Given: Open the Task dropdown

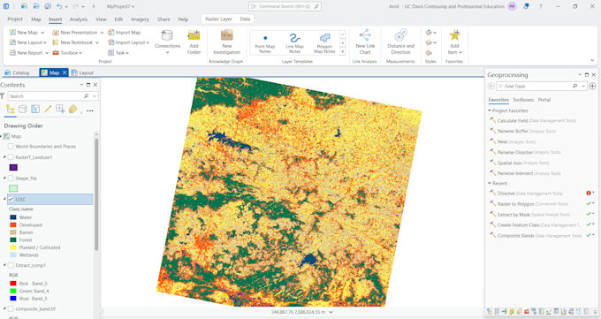Looking at the screenshot, I should pyautogui.click(x=127, y=53).
